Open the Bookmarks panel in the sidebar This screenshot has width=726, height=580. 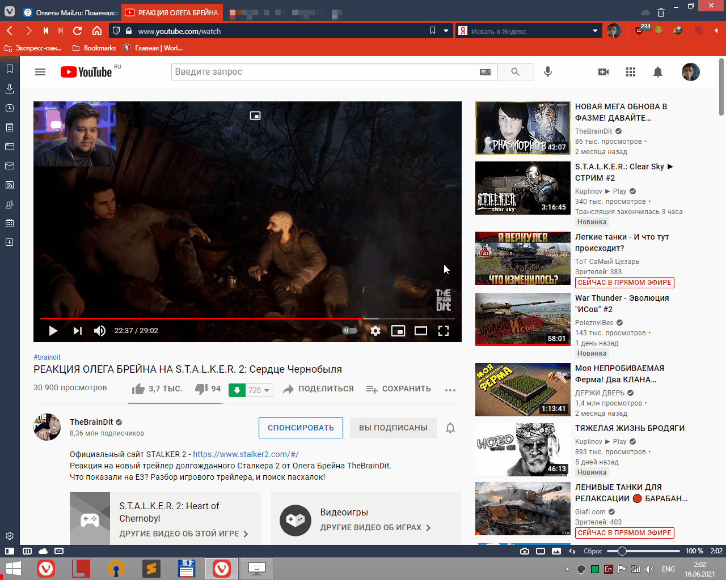coord(10,69)
